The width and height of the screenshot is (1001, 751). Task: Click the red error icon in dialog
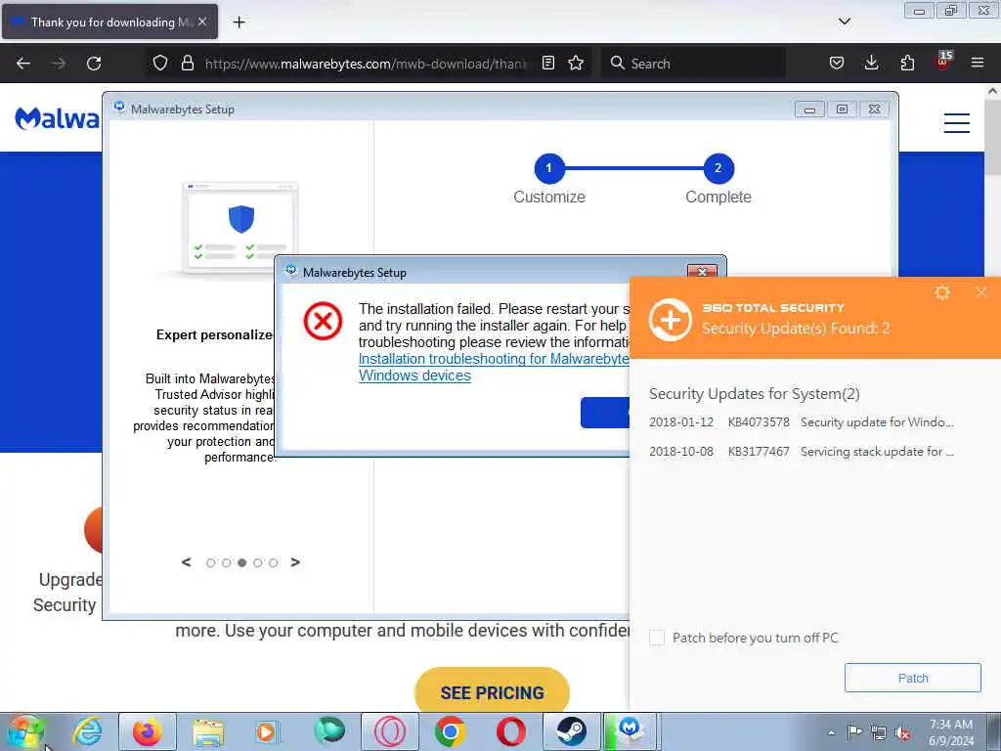click(x=323, y=321)
